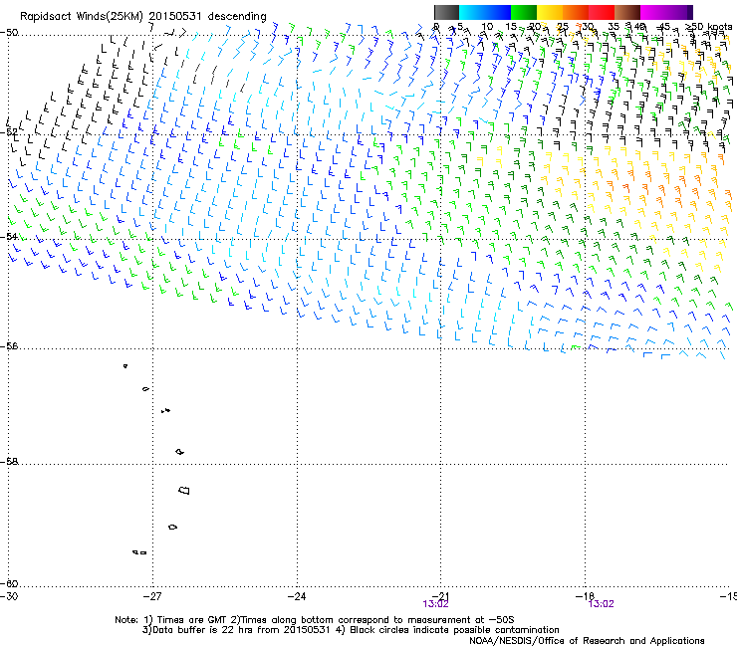Select the -52 latitude axis label
Viewport: 737px width, 647px height.
point(9,132)
